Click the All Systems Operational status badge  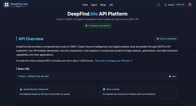tap(97, 26)
